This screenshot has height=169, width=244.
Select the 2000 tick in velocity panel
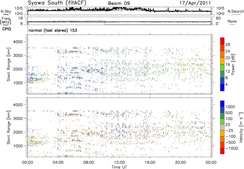coord(18,132)
